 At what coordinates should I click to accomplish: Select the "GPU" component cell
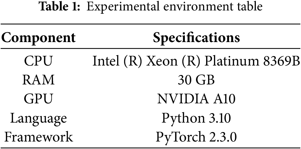pos(39,99)
